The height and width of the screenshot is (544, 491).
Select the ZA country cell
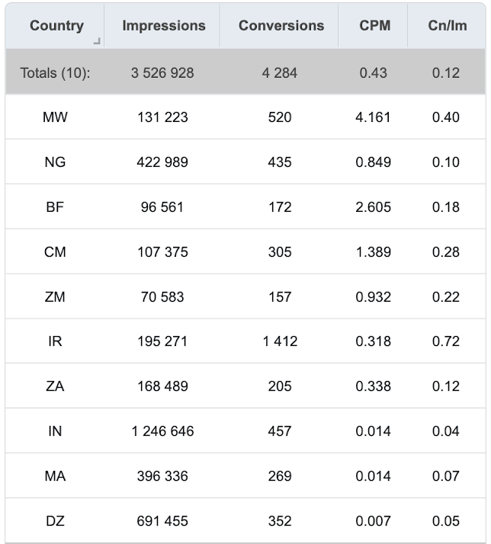click(x=55, y=386)
